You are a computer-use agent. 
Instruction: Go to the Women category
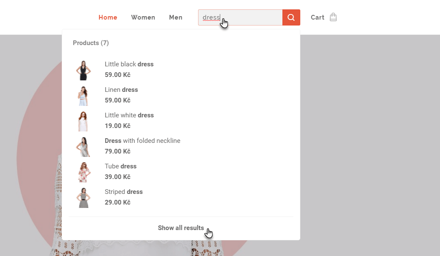[143, 17]
